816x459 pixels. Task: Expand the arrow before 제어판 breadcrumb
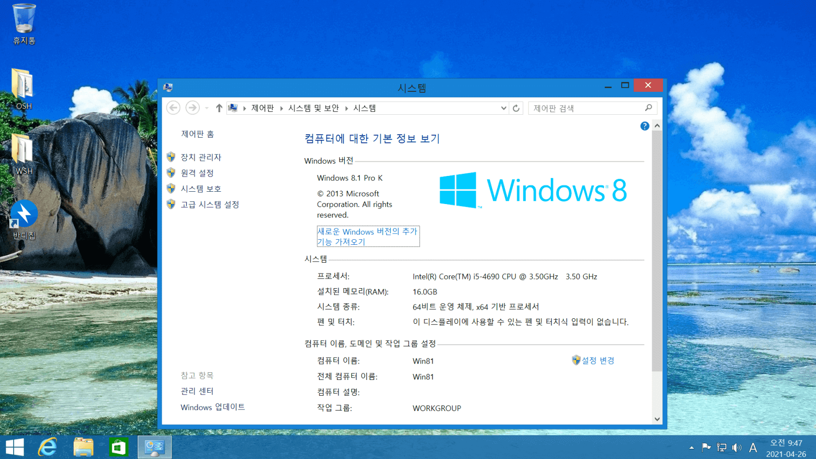245,108
